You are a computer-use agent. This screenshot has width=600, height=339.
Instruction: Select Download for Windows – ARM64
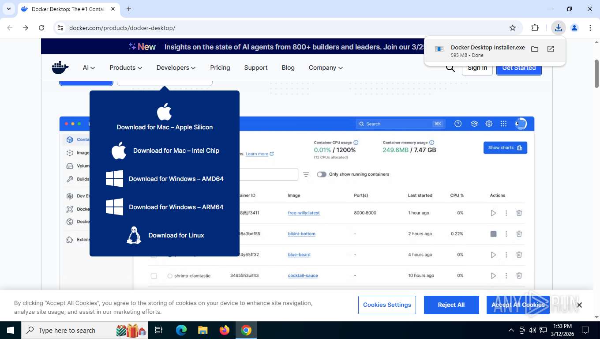(176, 207)
